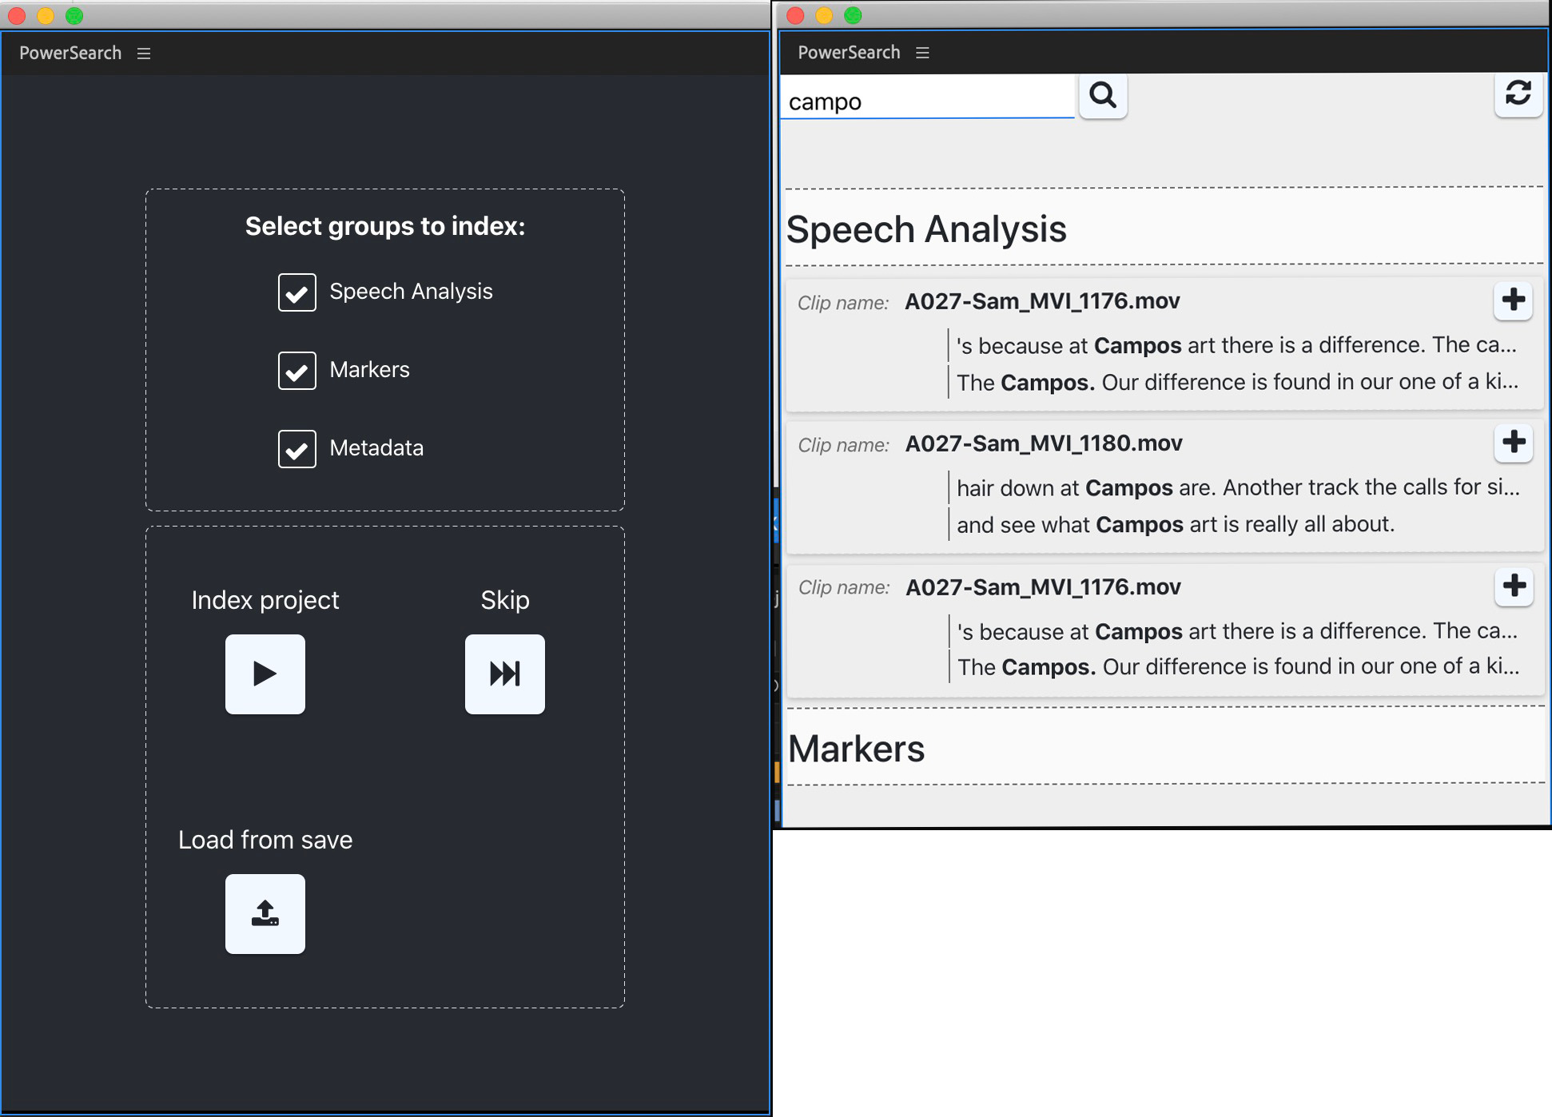Click the Refresh/Sync icon top right
Viewport: 1552px width, 1117px height.
1518,94
